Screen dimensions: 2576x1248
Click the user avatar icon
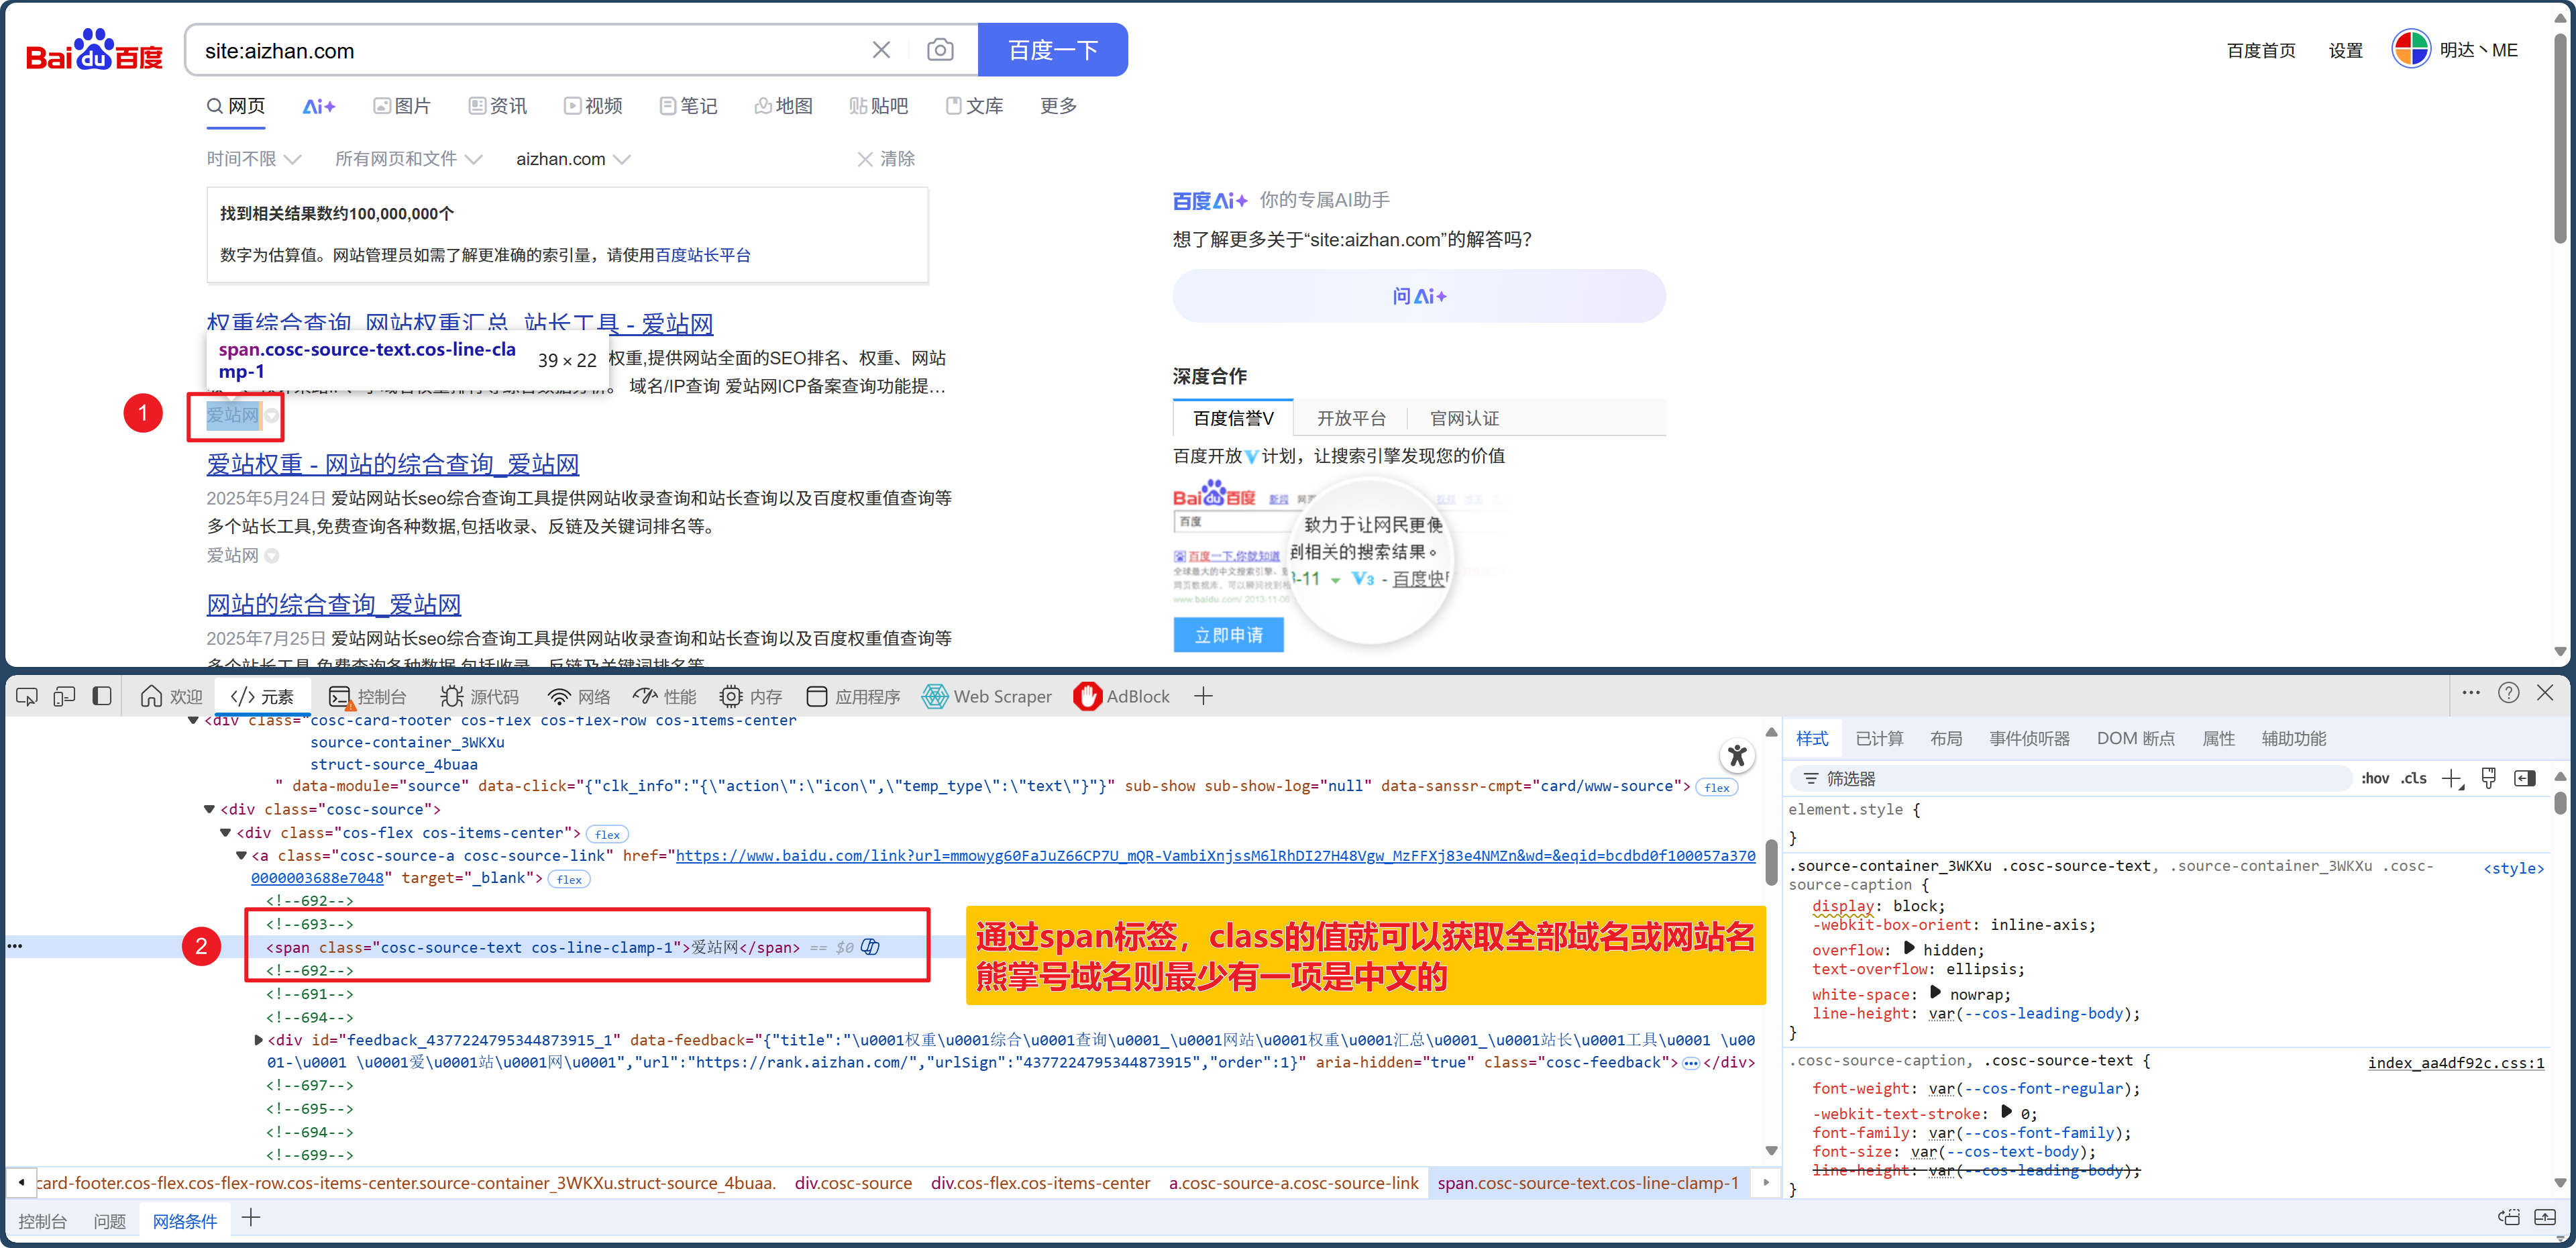coord(2410,49)
